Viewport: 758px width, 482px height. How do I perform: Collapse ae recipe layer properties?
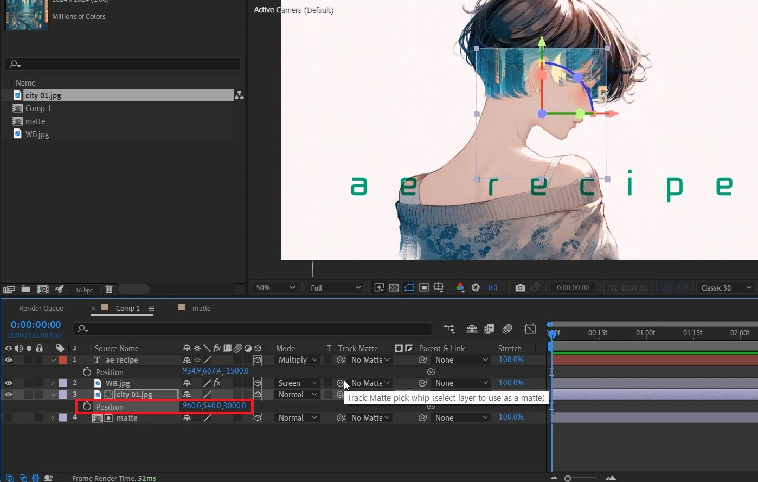(53, 360)
